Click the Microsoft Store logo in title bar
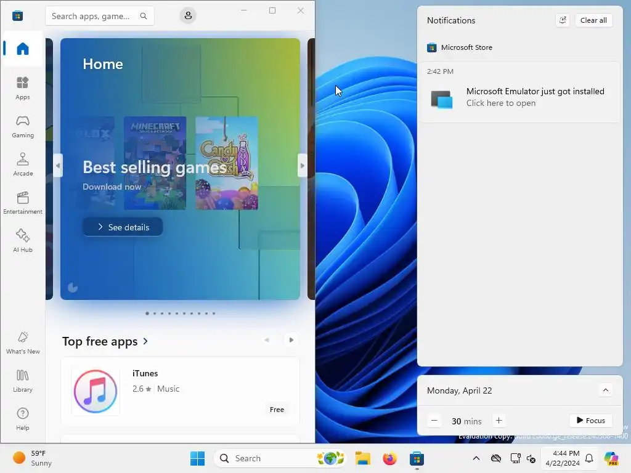This screenshot has width=631, height=473. [x=17, y=16]
